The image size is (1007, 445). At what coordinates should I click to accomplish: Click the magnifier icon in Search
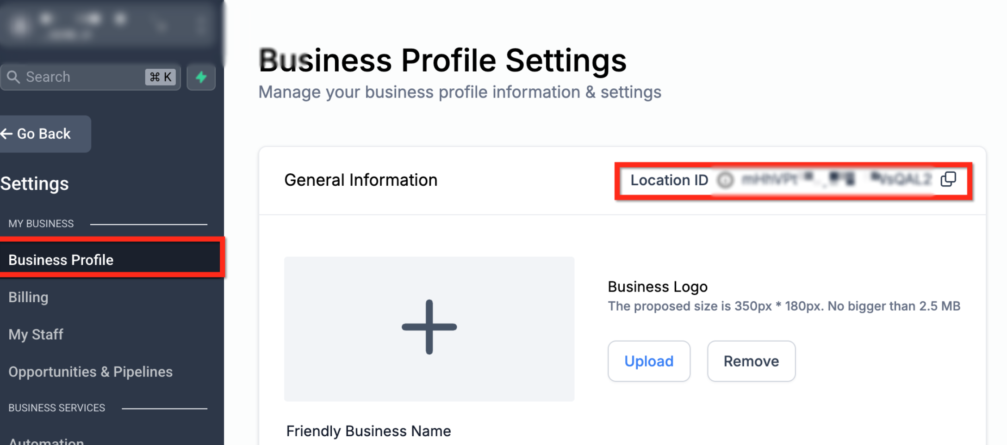[x=13, y=77]
